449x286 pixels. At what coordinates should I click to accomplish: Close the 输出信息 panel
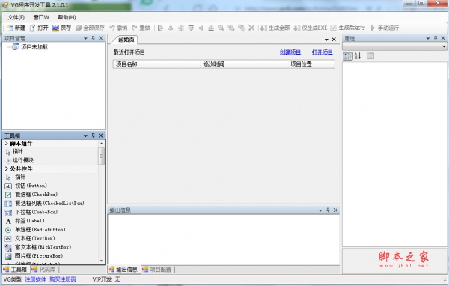[335, 210]
